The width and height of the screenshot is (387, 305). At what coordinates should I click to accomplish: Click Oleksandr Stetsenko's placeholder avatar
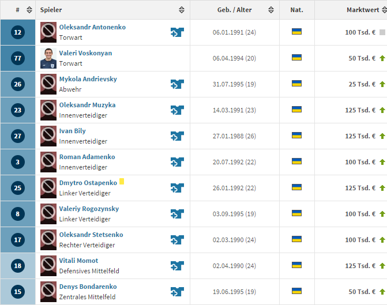(48, 240)
